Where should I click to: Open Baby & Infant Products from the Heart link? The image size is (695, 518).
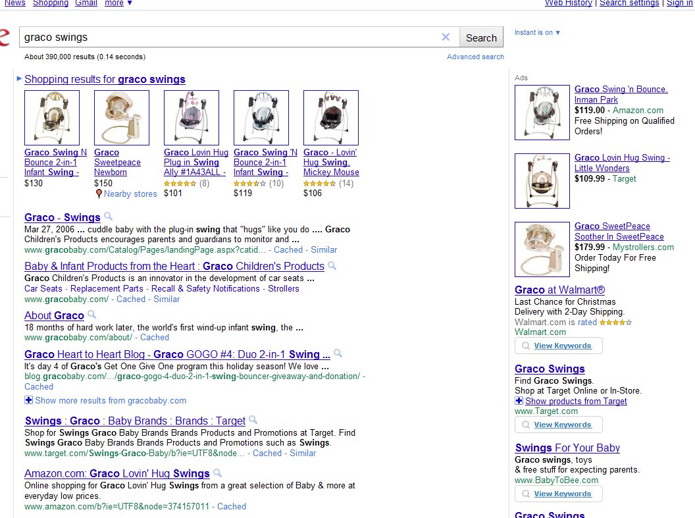pyautogui.click(x=174, y=267)
